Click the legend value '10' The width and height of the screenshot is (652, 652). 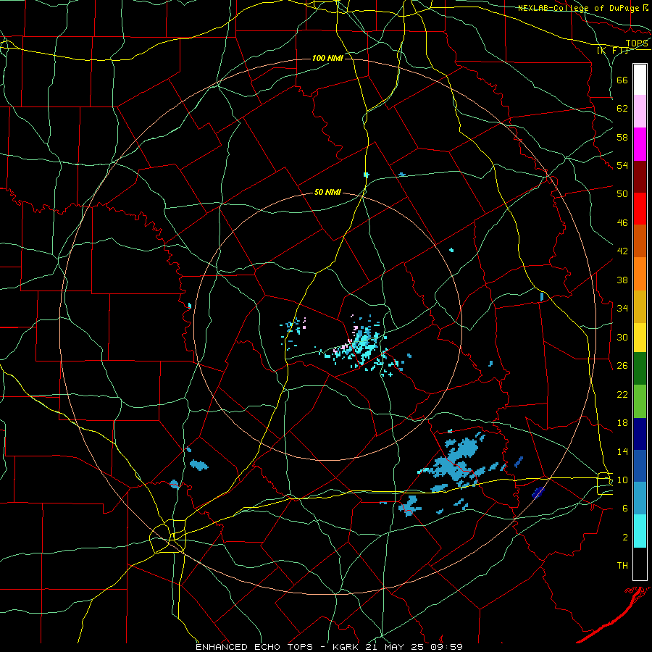tap(622, 480)
